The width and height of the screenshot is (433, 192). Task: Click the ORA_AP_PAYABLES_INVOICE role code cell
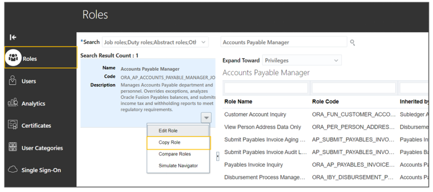coord(354,165)
